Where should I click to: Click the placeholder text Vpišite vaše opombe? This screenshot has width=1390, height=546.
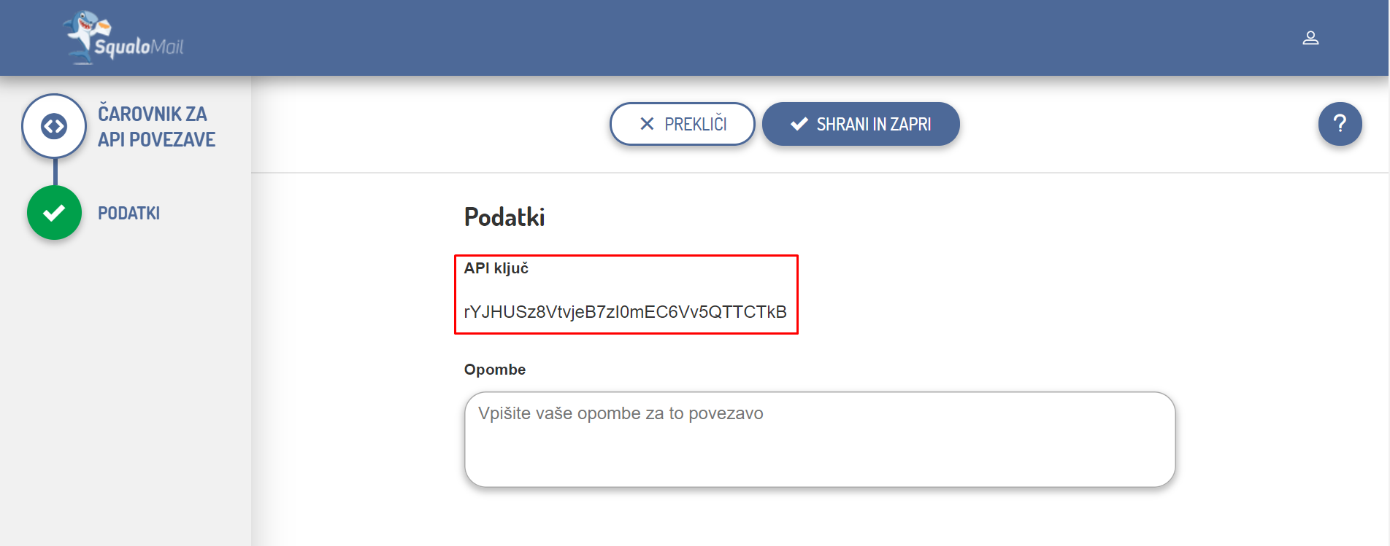[x=621, y=413]
